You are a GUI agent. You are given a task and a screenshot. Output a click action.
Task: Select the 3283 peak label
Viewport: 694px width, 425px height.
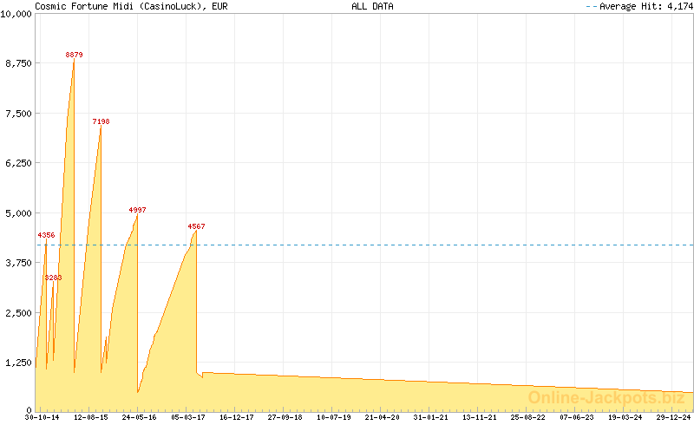click(53, 278)
